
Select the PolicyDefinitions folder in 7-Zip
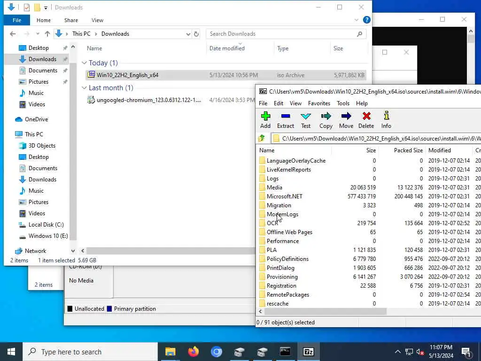point(287,259)
